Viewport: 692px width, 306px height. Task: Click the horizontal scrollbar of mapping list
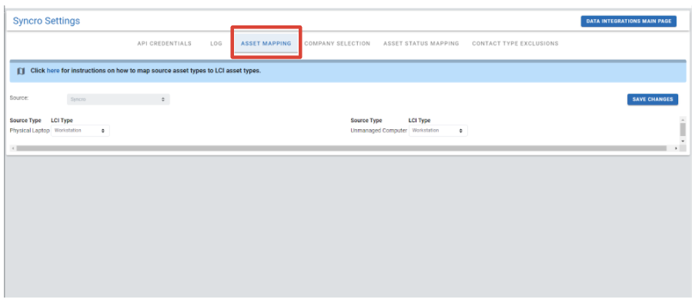[341, 148]
